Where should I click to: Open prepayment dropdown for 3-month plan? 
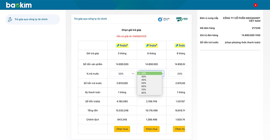tap(122, 74)
